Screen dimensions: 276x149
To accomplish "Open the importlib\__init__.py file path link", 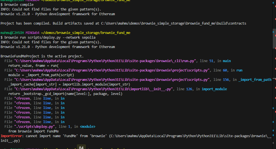I will [94, 89].
